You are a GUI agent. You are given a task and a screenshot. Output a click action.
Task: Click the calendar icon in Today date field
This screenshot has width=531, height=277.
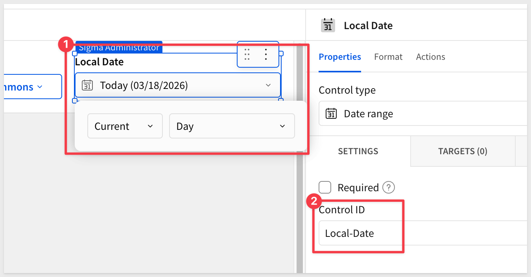[x=87, y=85]
